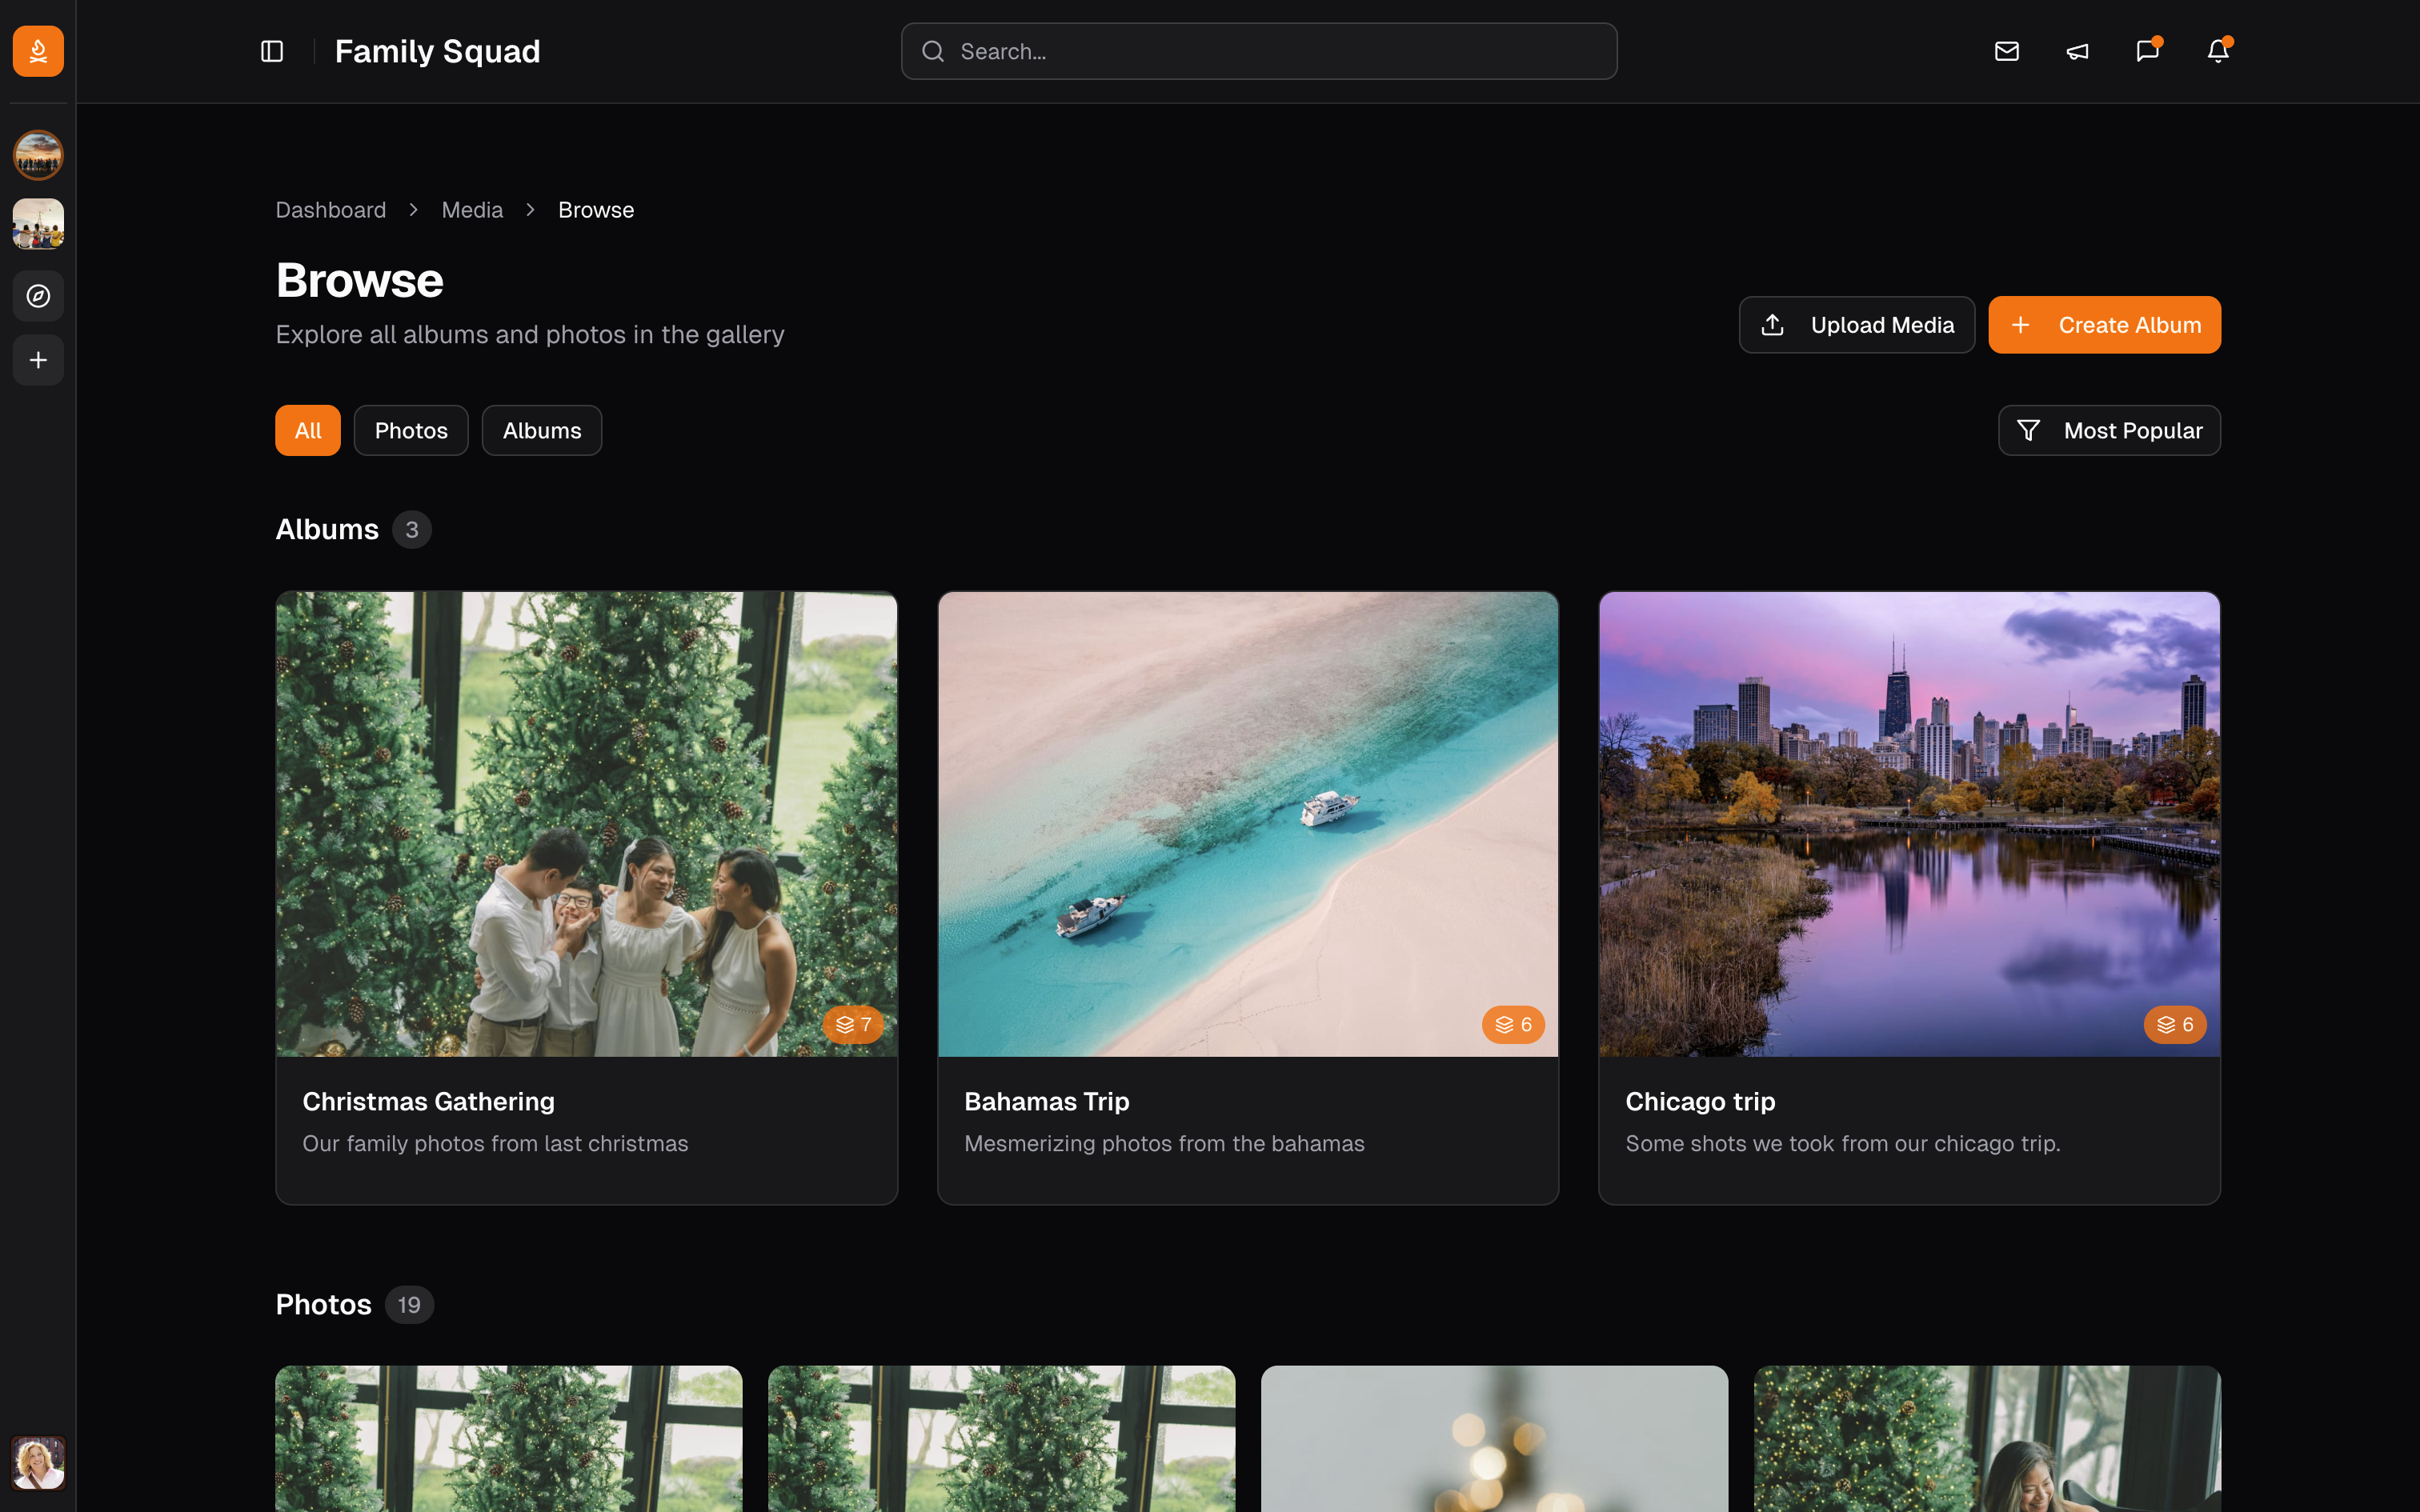The image size is (2420, 1512).
Task: Click the Upload Media button
Action: pyautogui.click(x=1856, y=325)
